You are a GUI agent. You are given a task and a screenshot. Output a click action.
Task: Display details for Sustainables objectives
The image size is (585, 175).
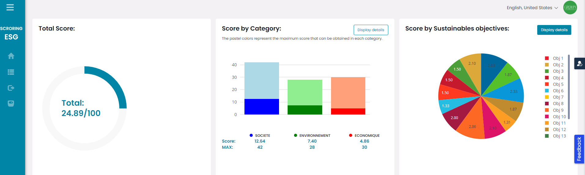click(554, 30)
